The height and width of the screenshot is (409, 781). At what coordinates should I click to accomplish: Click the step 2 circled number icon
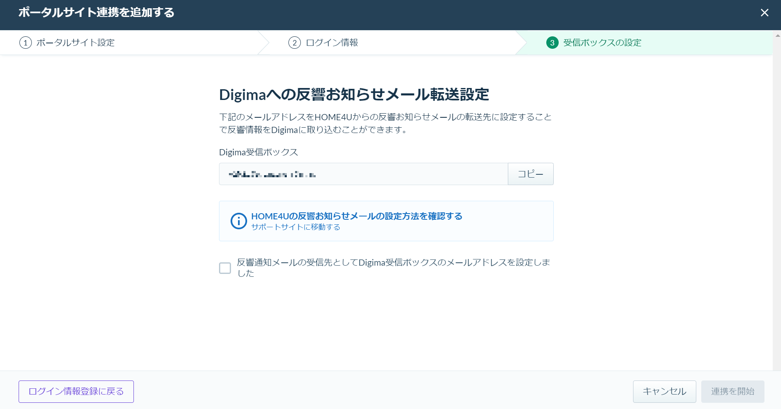(295, 43)
